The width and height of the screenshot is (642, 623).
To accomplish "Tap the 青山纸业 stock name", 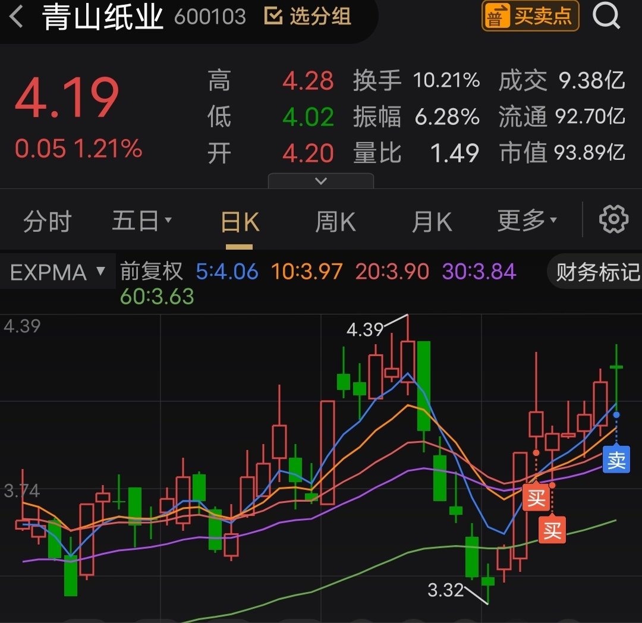I will pos(103,17).
